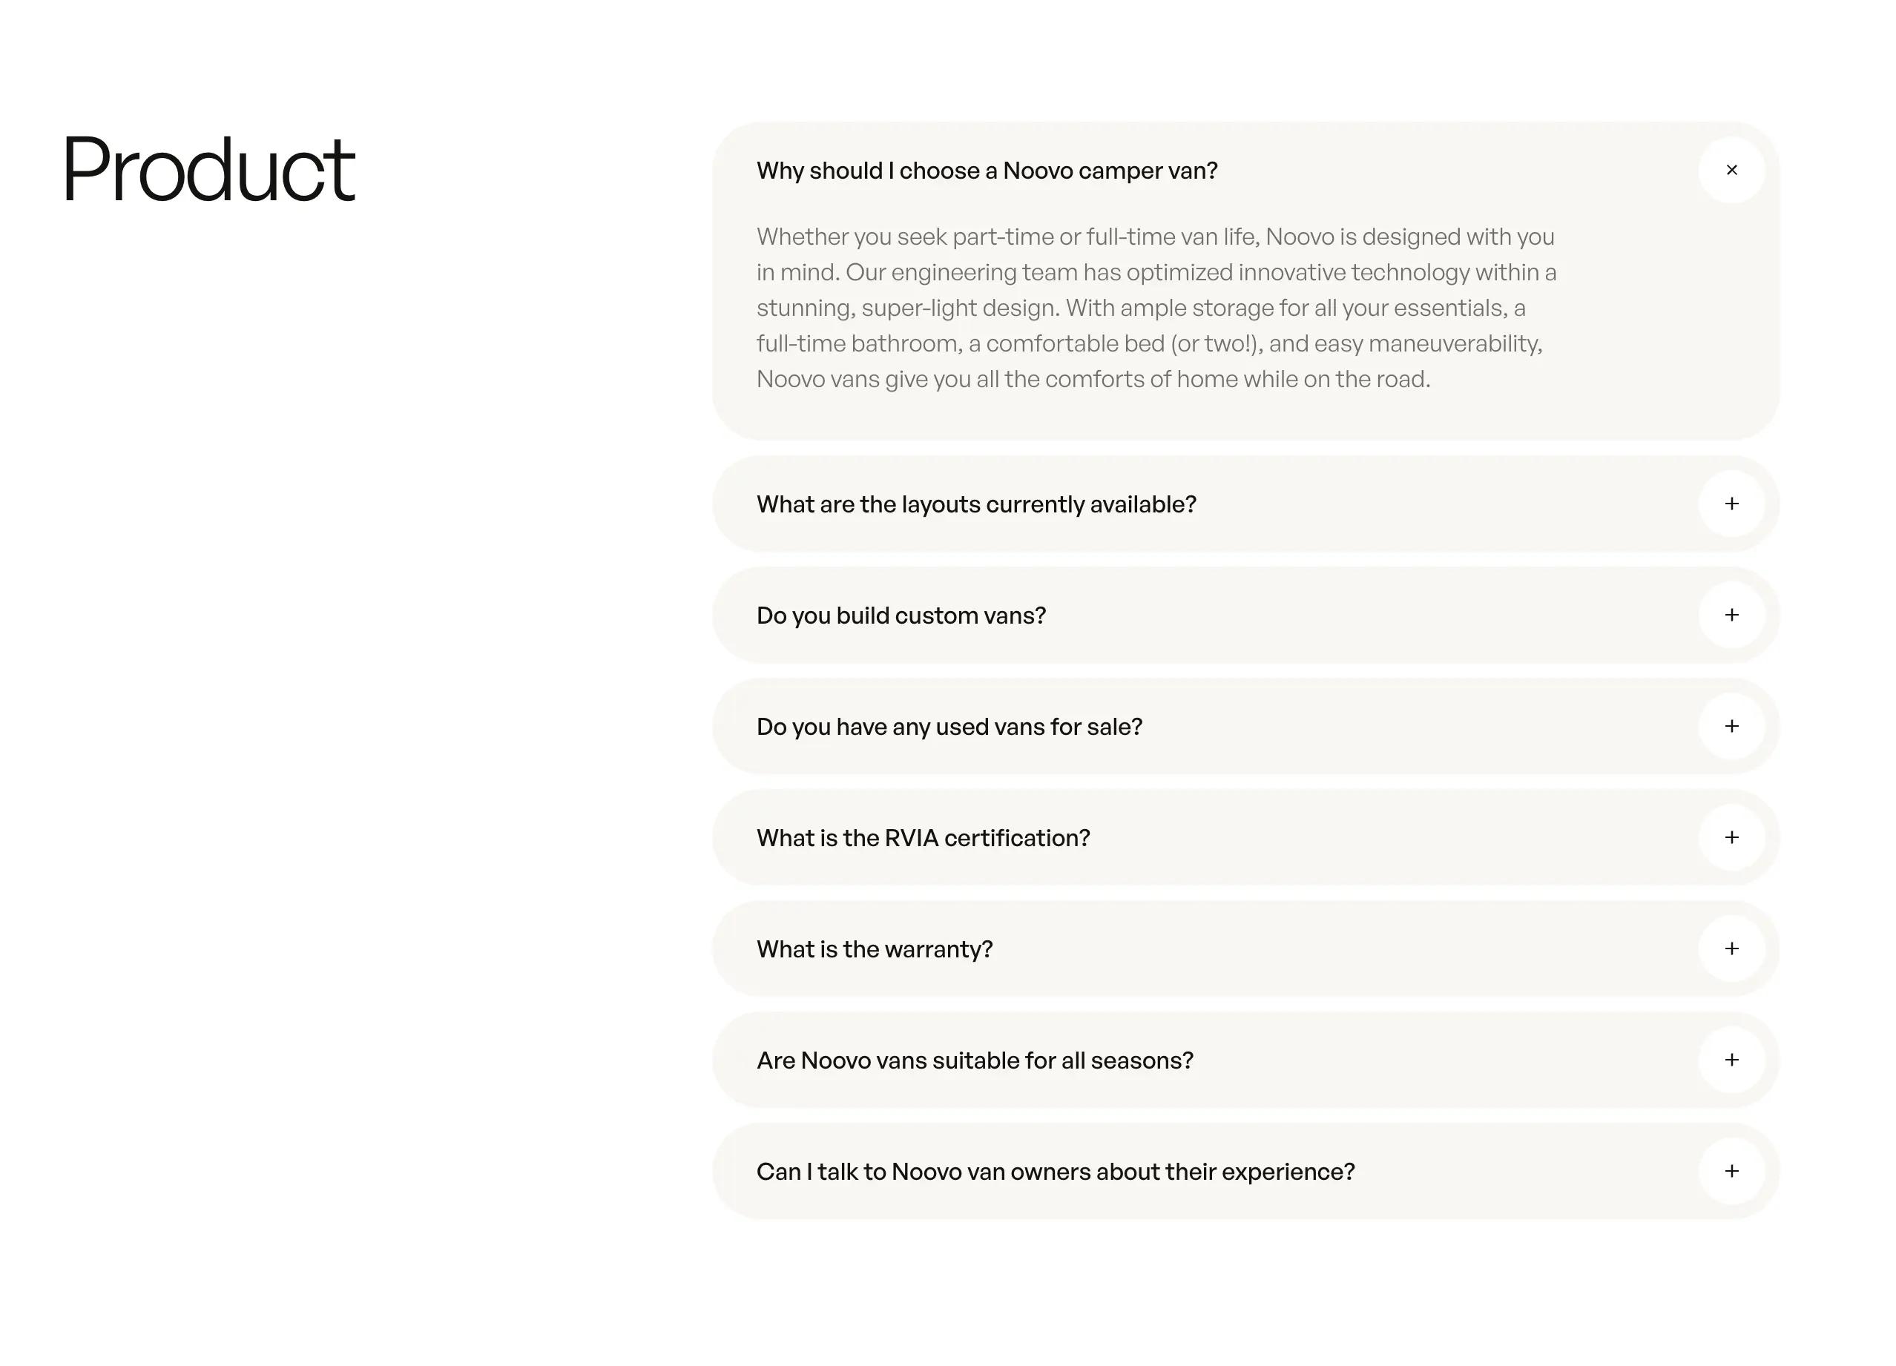
Task: Show the 'What is the warranty?' answer
Action: (x=875, y=948)
